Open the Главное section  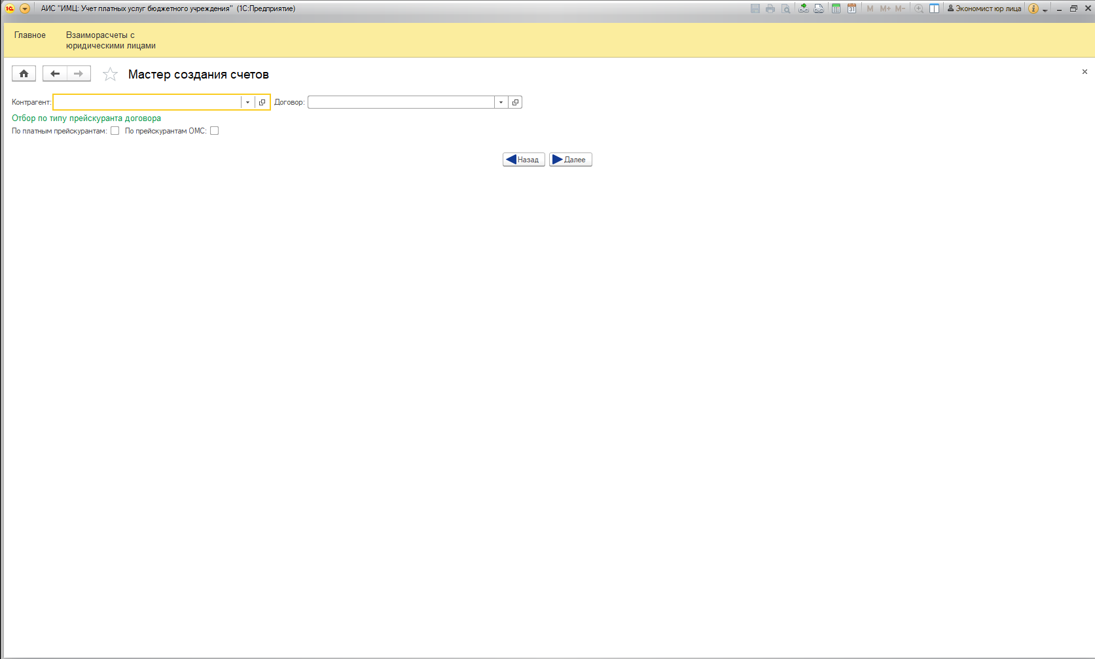point(30,35)
